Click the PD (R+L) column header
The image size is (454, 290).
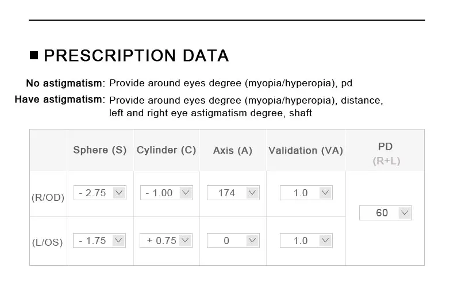coord(386,154)
